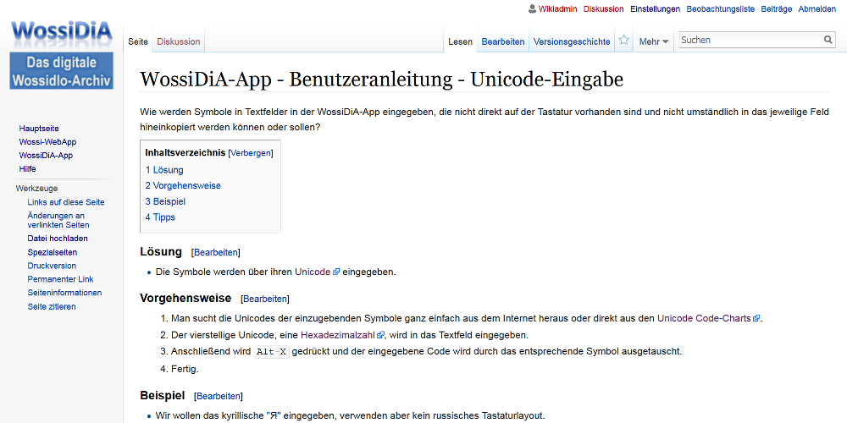Screen dimensions: 847x423
Task: Click the Alt-X key label text
Action: [x=272, y=352]
